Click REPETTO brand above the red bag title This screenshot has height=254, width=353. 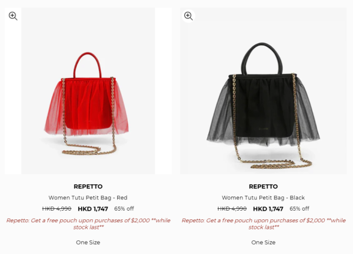click(x=88, y=187)
